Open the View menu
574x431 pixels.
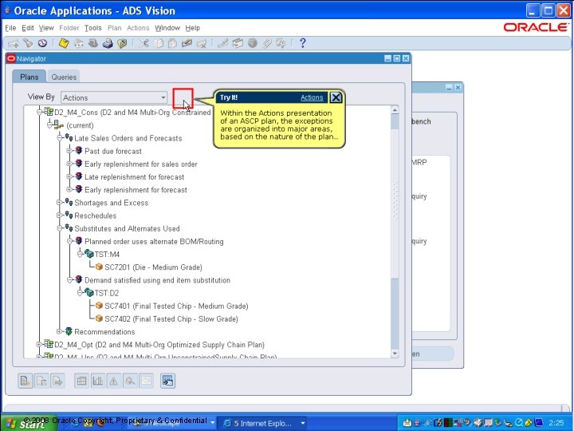click(46, 28)
